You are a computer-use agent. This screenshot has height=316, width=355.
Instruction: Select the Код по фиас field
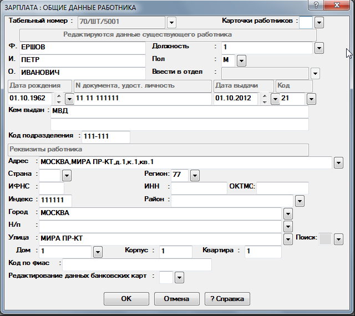pyautogui.click(x=136, y=264)
